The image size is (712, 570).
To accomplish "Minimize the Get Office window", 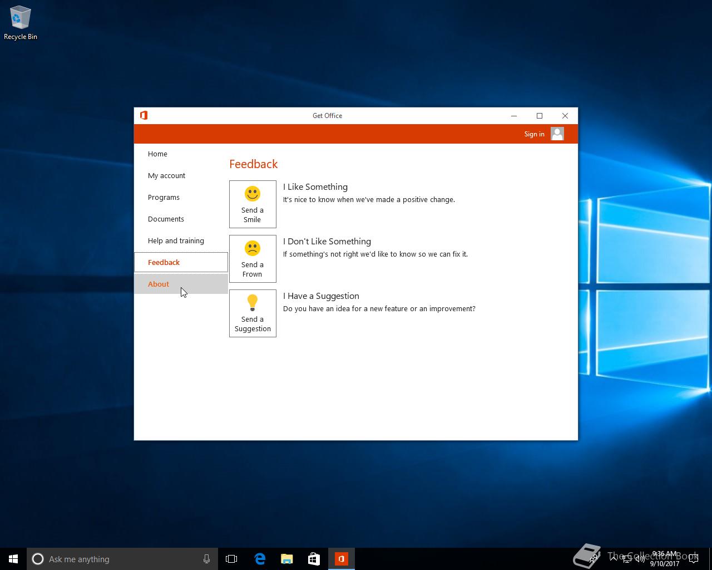I will click(514, 116).
